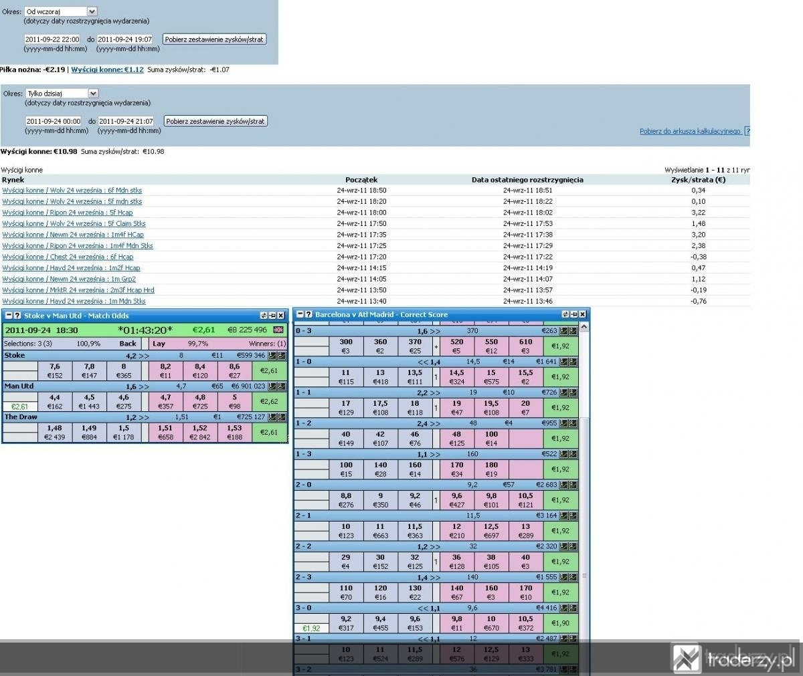Open Ripon 24 września 5f Hcap market

pos(68,213)
